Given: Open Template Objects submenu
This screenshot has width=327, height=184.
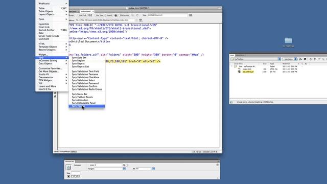Looking at the screenshot, I should coord(52,47).
